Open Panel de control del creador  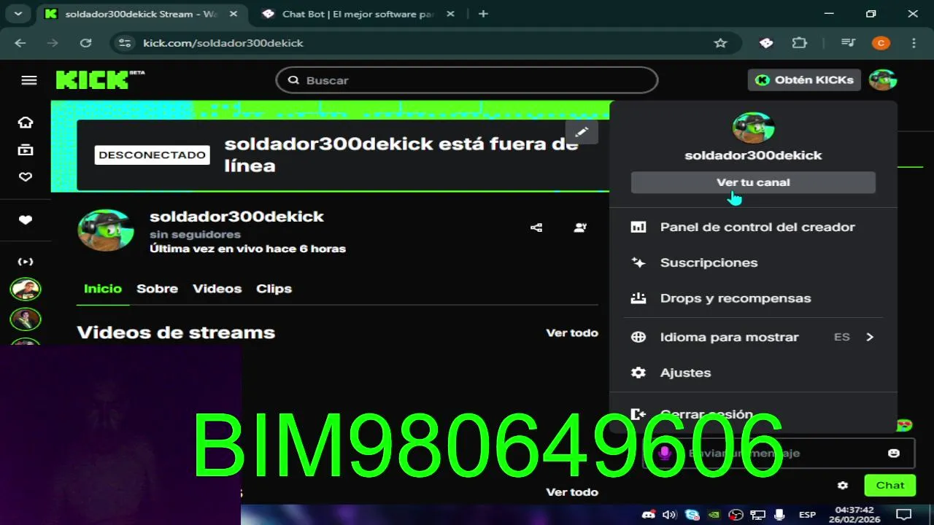point(753,227)
